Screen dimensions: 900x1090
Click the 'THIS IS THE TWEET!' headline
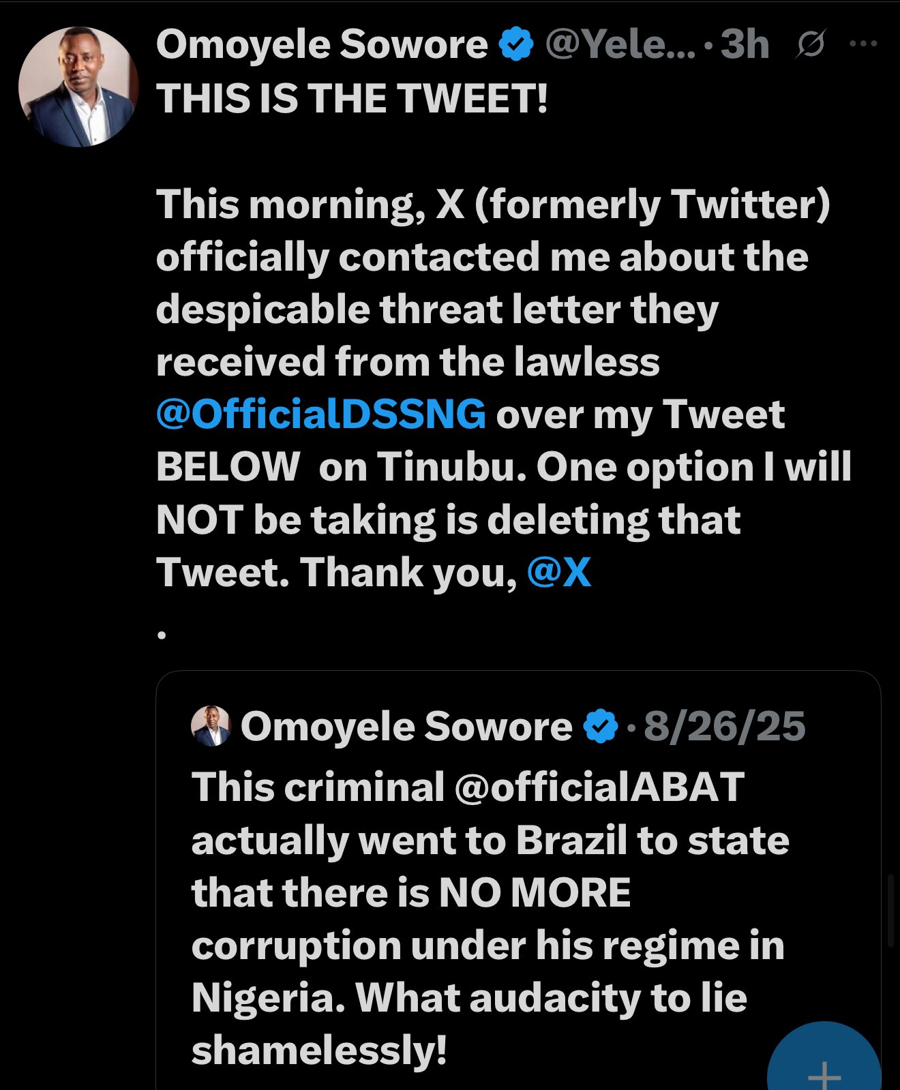352,99
